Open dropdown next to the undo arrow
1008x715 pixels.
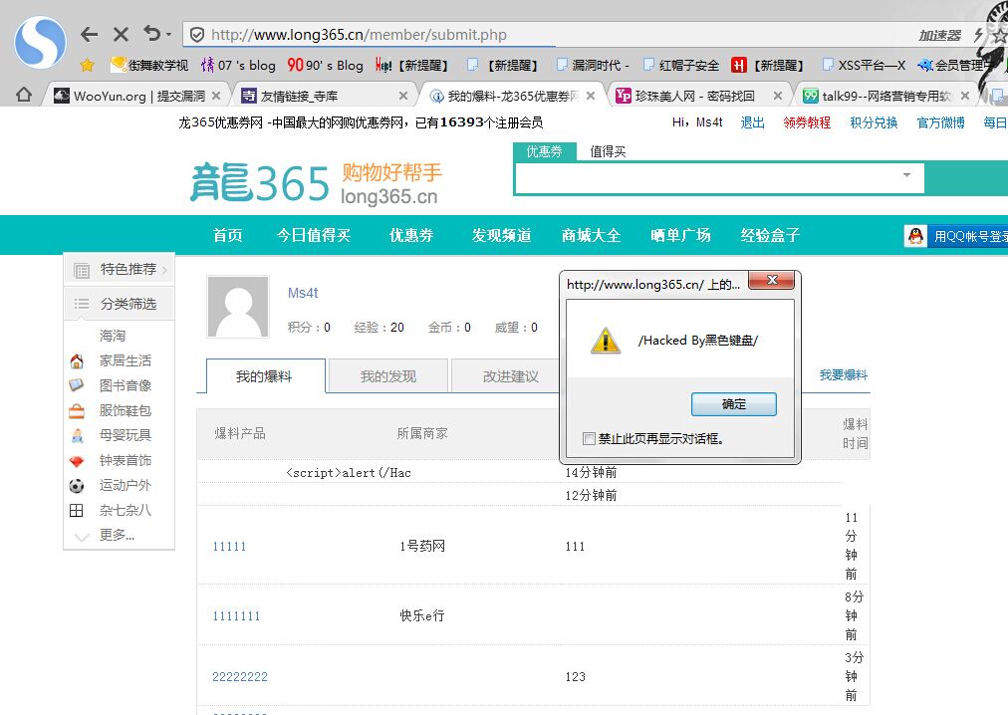(x=169, y=34)
